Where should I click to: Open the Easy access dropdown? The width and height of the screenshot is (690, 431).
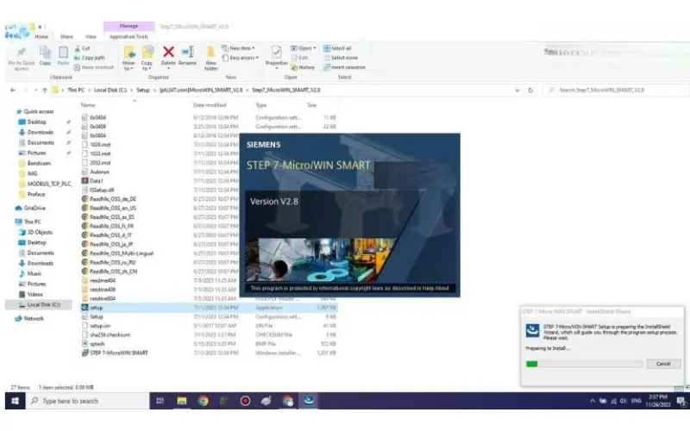pos(241,58)
